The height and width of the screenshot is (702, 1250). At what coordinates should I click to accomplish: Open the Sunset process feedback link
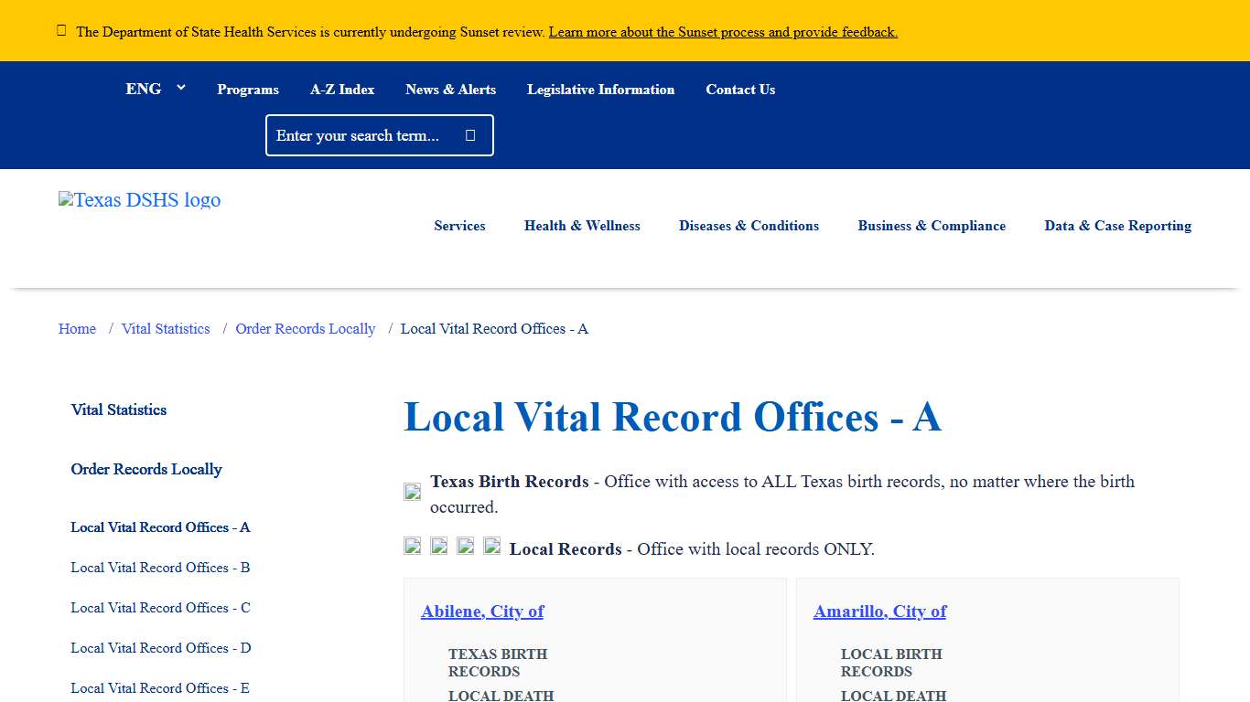tap(722, 32)
